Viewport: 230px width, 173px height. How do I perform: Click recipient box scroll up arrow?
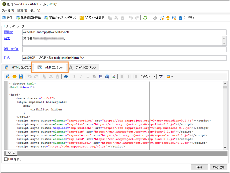(224, 38)
